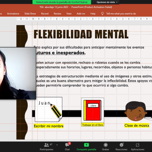Click the floating speaker video thumbnail
Viewport: 152px width, 152px height.
point(18,73)
